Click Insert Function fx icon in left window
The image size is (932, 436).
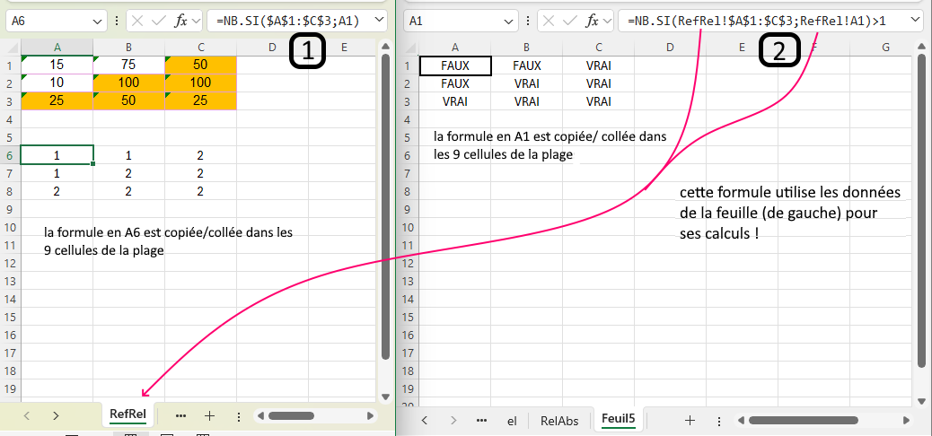181,20
